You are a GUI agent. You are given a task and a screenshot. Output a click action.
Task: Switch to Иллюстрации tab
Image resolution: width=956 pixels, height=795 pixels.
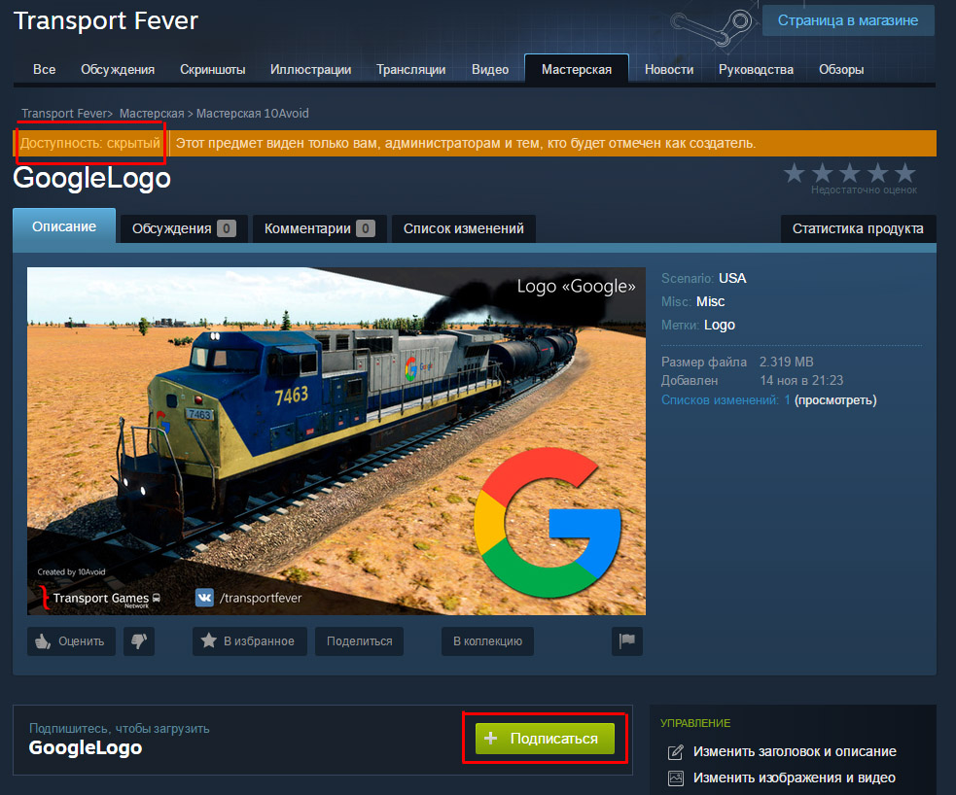click(x=310, y=69)
